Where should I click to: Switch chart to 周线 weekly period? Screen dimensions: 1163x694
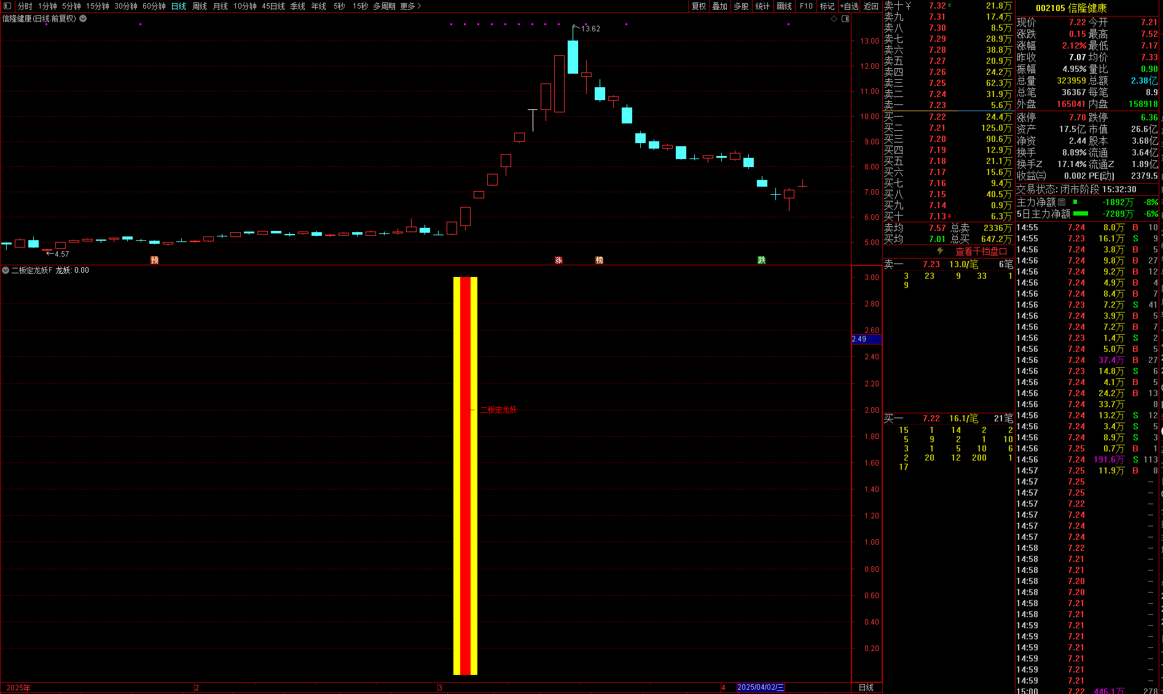pyautogui.click(x=200, y=6)
